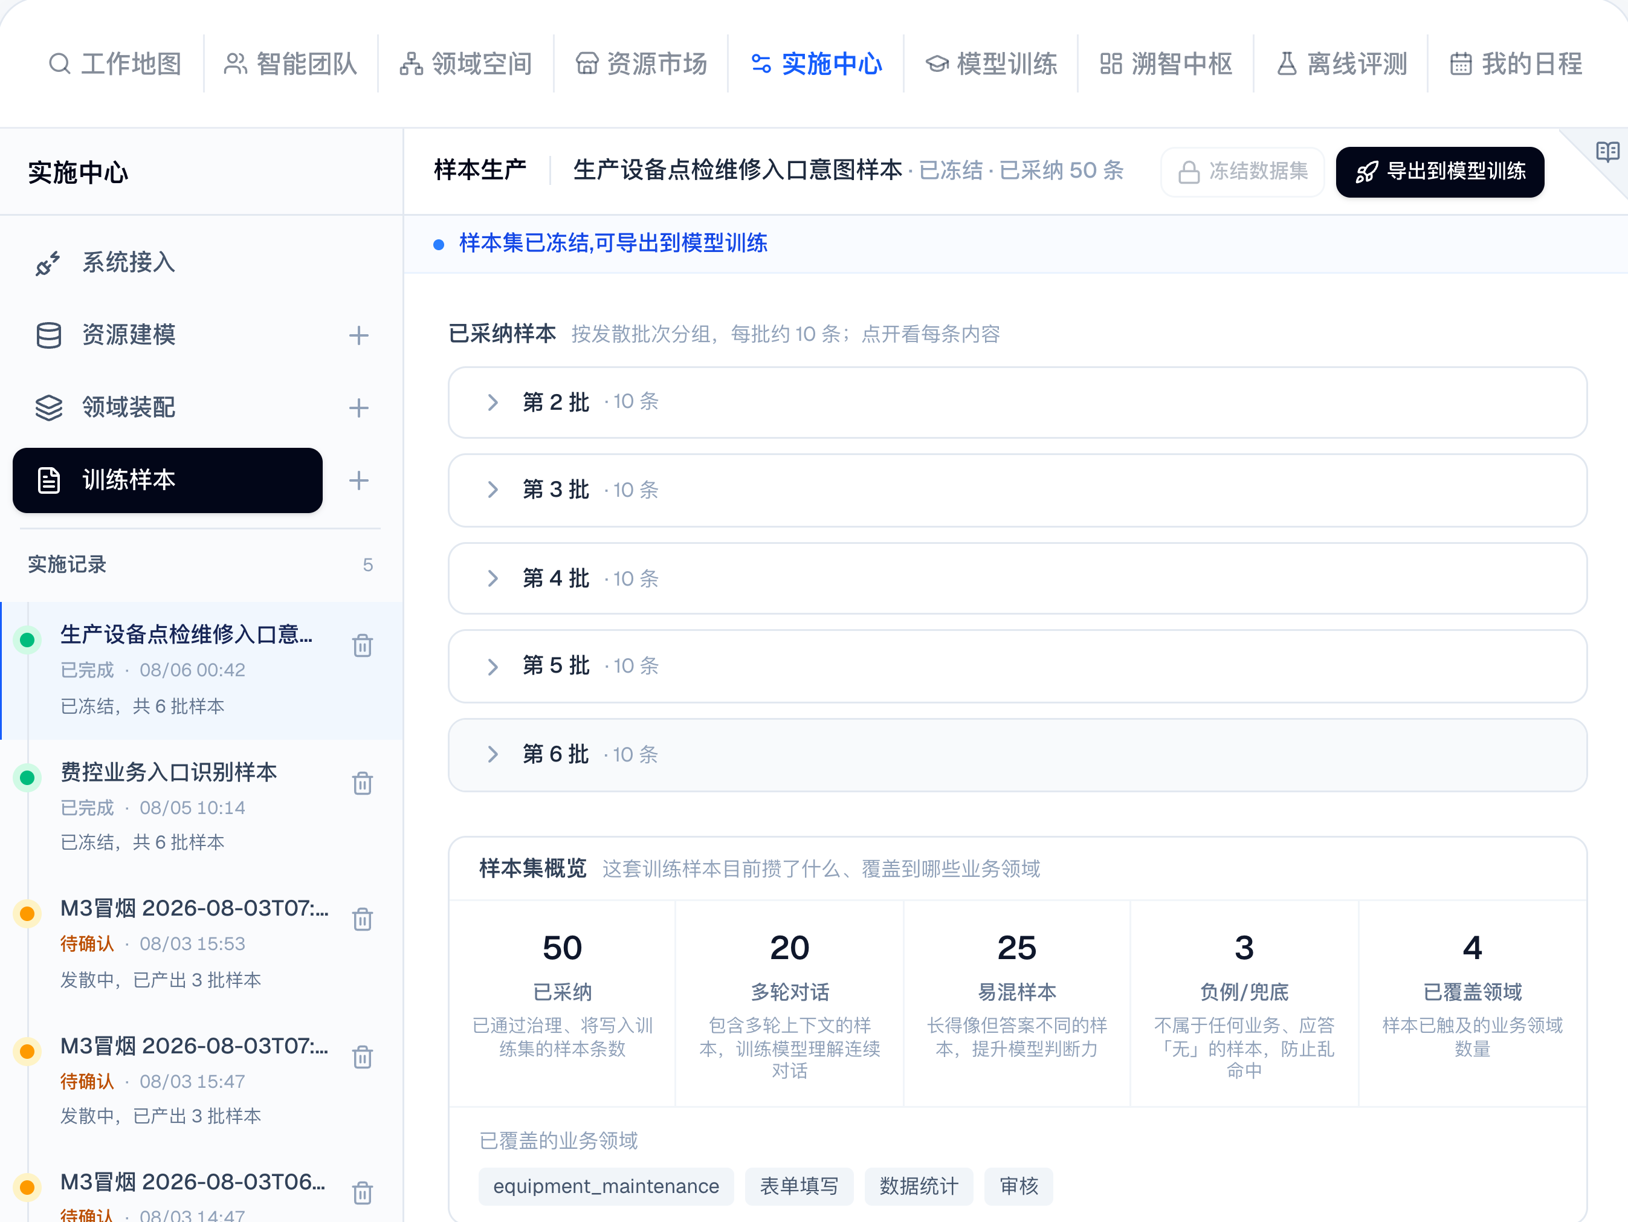
Task: Open the book guide icon at top right
Action: point(1607,152)
